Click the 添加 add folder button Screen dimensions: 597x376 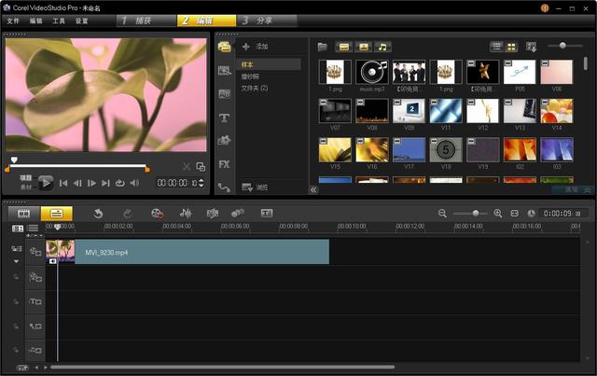point(255,47)
